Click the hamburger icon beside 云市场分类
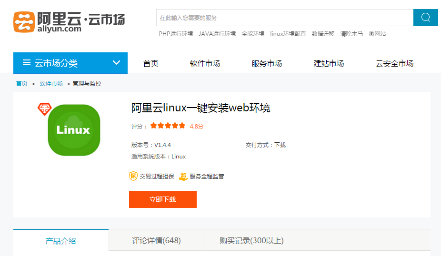The image size is (441, 256). 27,63
